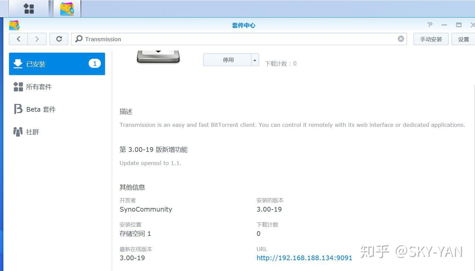The width and height of the screenshot is (475, 271).
Task: Clear the Transmission search query
Action: click(x=401, y=38)
